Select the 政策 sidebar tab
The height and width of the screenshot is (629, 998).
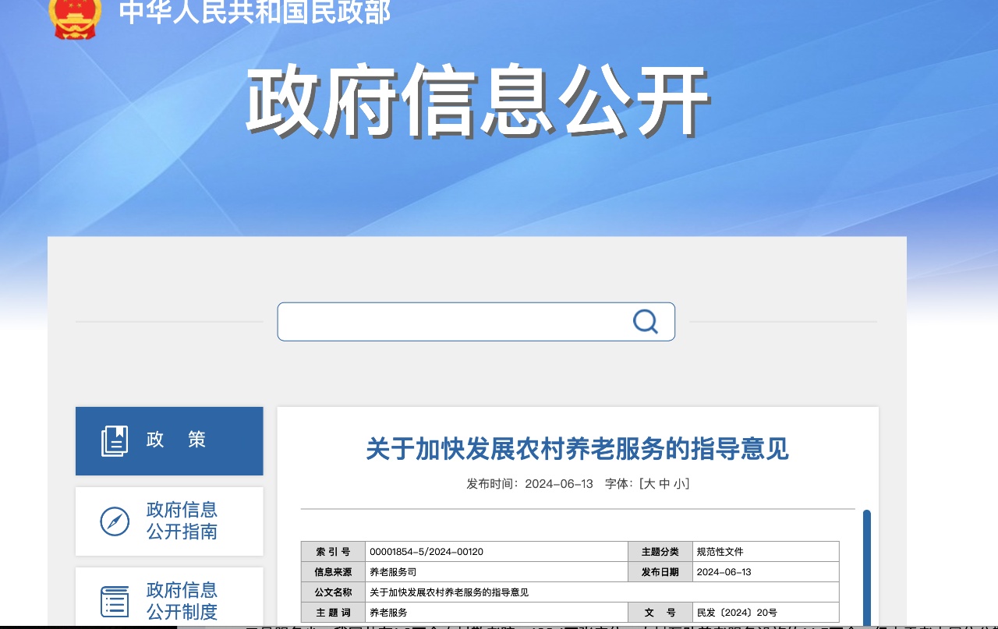pos(169,440)
